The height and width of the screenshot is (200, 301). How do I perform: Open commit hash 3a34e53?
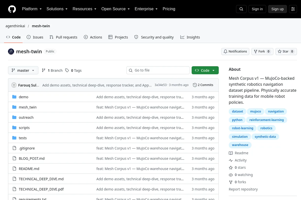(161, 85)
